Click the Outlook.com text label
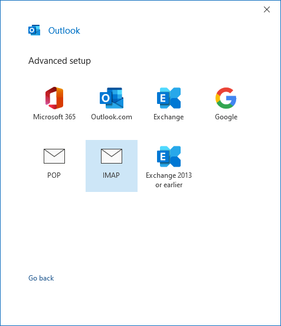Viewport: 281px width, 326px height. (112, 117)
